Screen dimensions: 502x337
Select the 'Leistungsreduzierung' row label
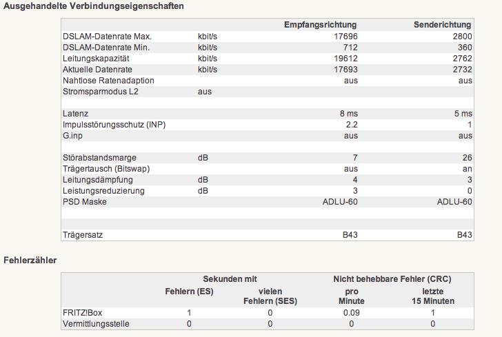click(103, 191)
